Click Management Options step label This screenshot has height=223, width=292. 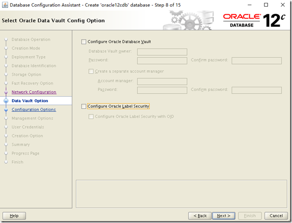pos(32,118)
